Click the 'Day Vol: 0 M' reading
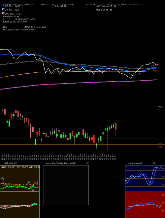Screen dimensions: 165x218 click(104, 10)
